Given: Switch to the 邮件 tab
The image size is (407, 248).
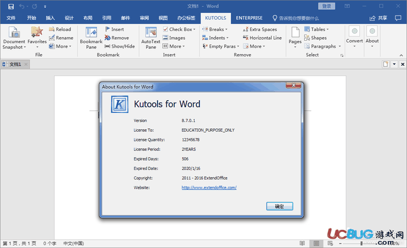Looking at the screenshot, I should (x=126, y=18).
